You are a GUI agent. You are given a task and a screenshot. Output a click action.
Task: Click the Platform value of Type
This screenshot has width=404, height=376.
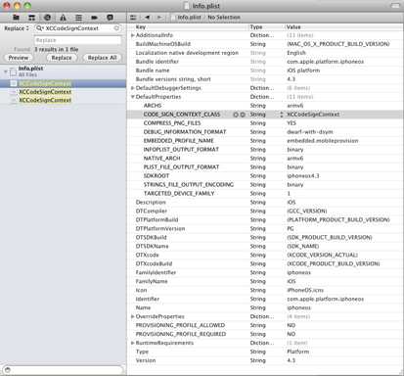click(297, 352)
